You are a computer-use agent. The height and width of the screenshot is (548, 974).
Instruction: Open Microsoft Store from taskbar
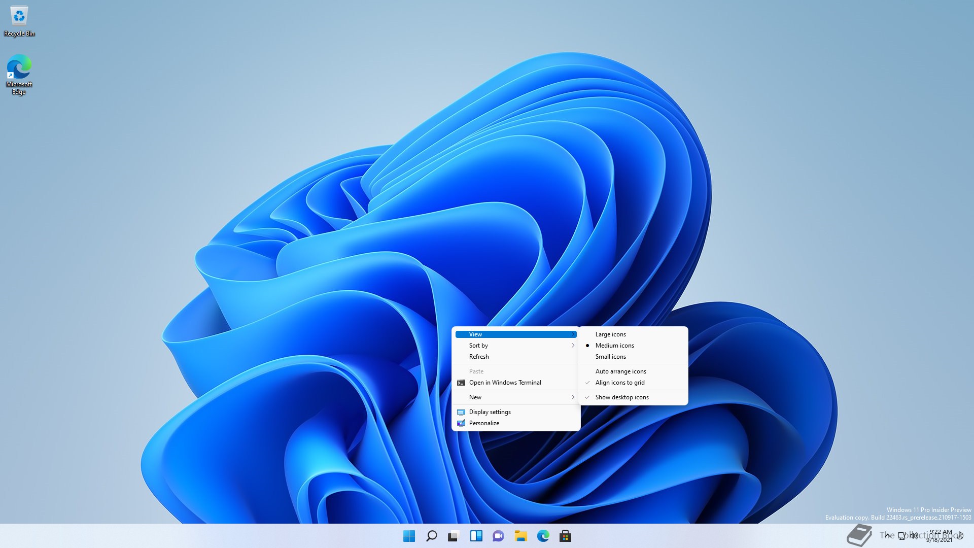[565, 536]
